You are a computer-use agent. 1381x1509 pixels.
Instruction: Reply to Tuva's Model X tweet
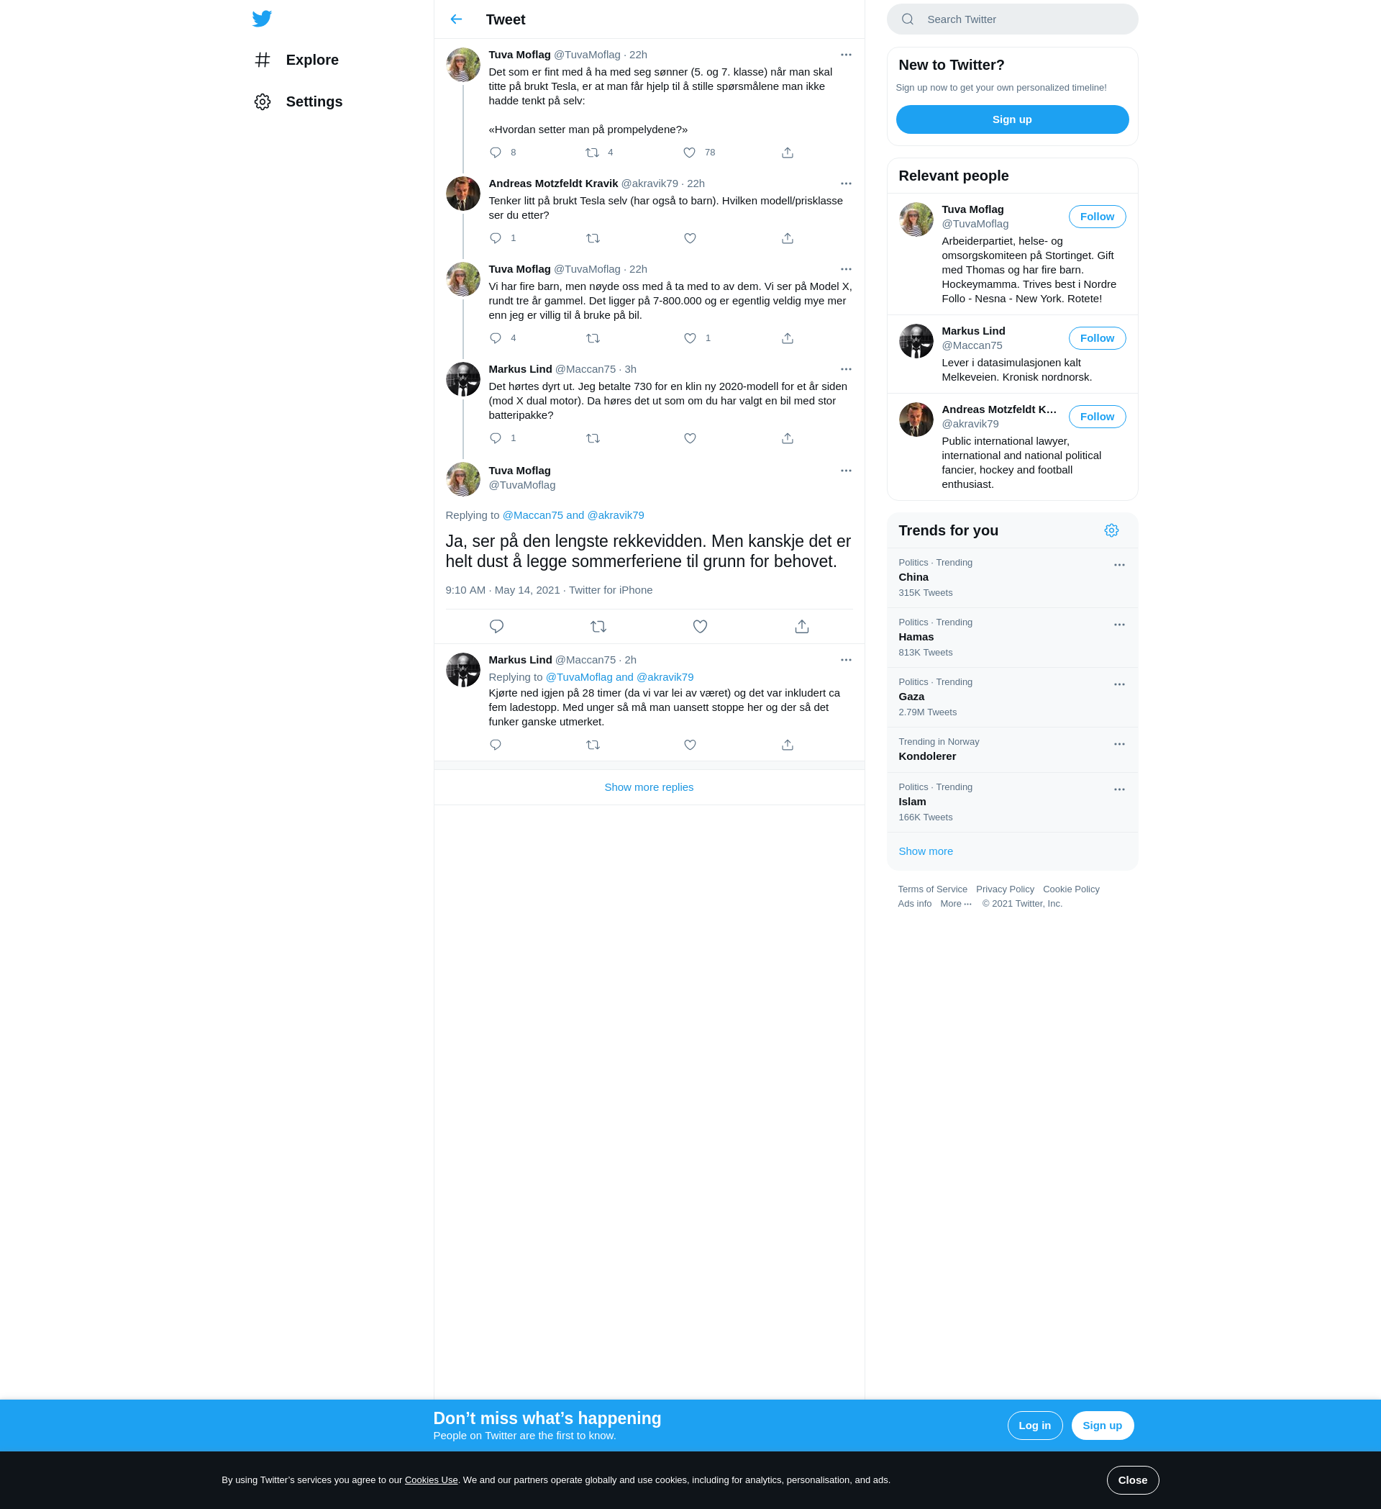496,338
